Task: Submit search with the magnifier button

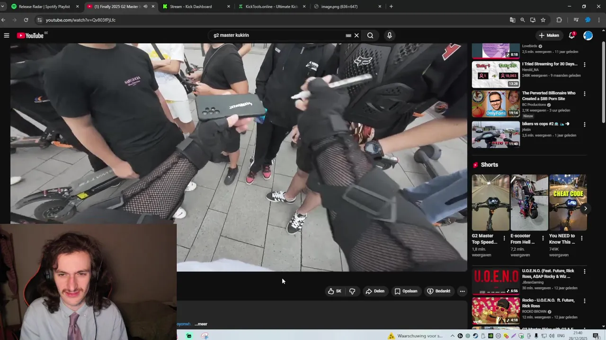Action: tap(370, 35)
